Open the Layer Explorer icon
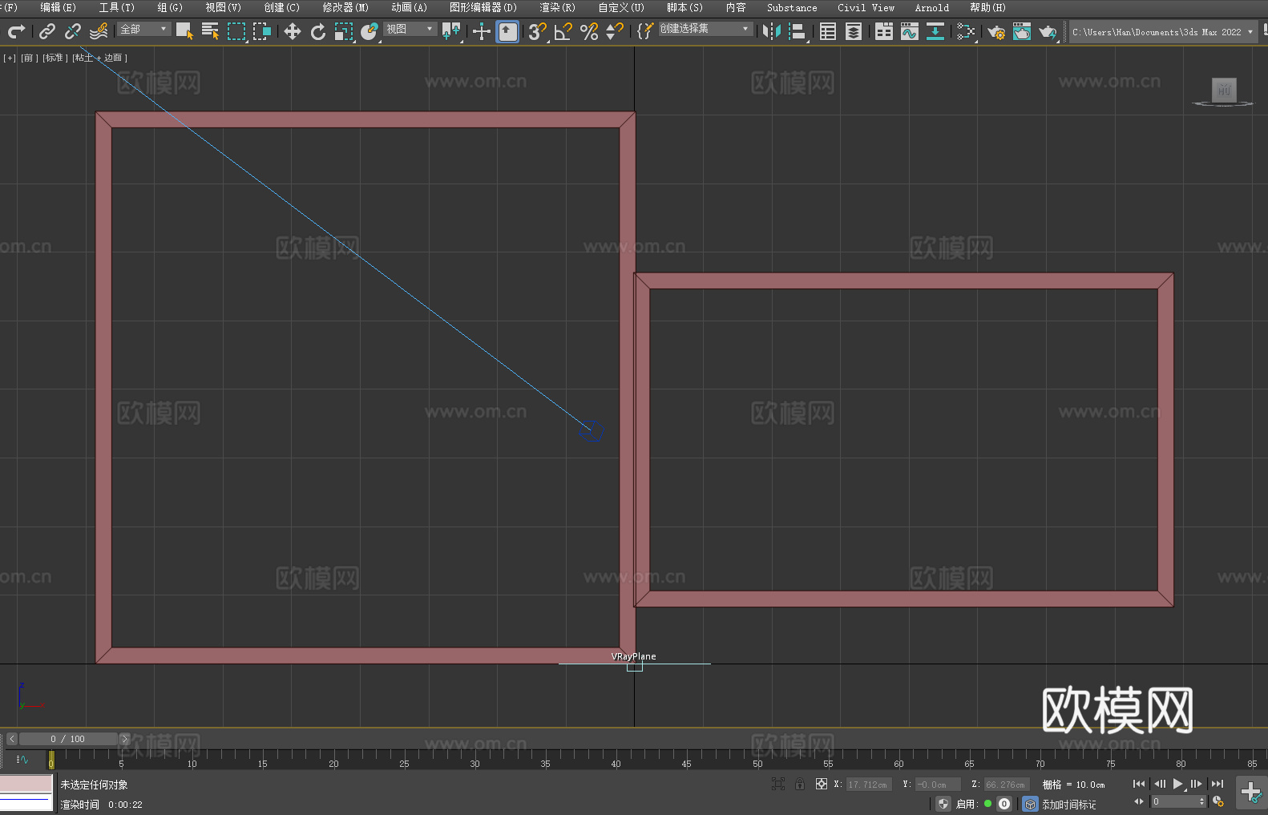 [x=854, y=31]
